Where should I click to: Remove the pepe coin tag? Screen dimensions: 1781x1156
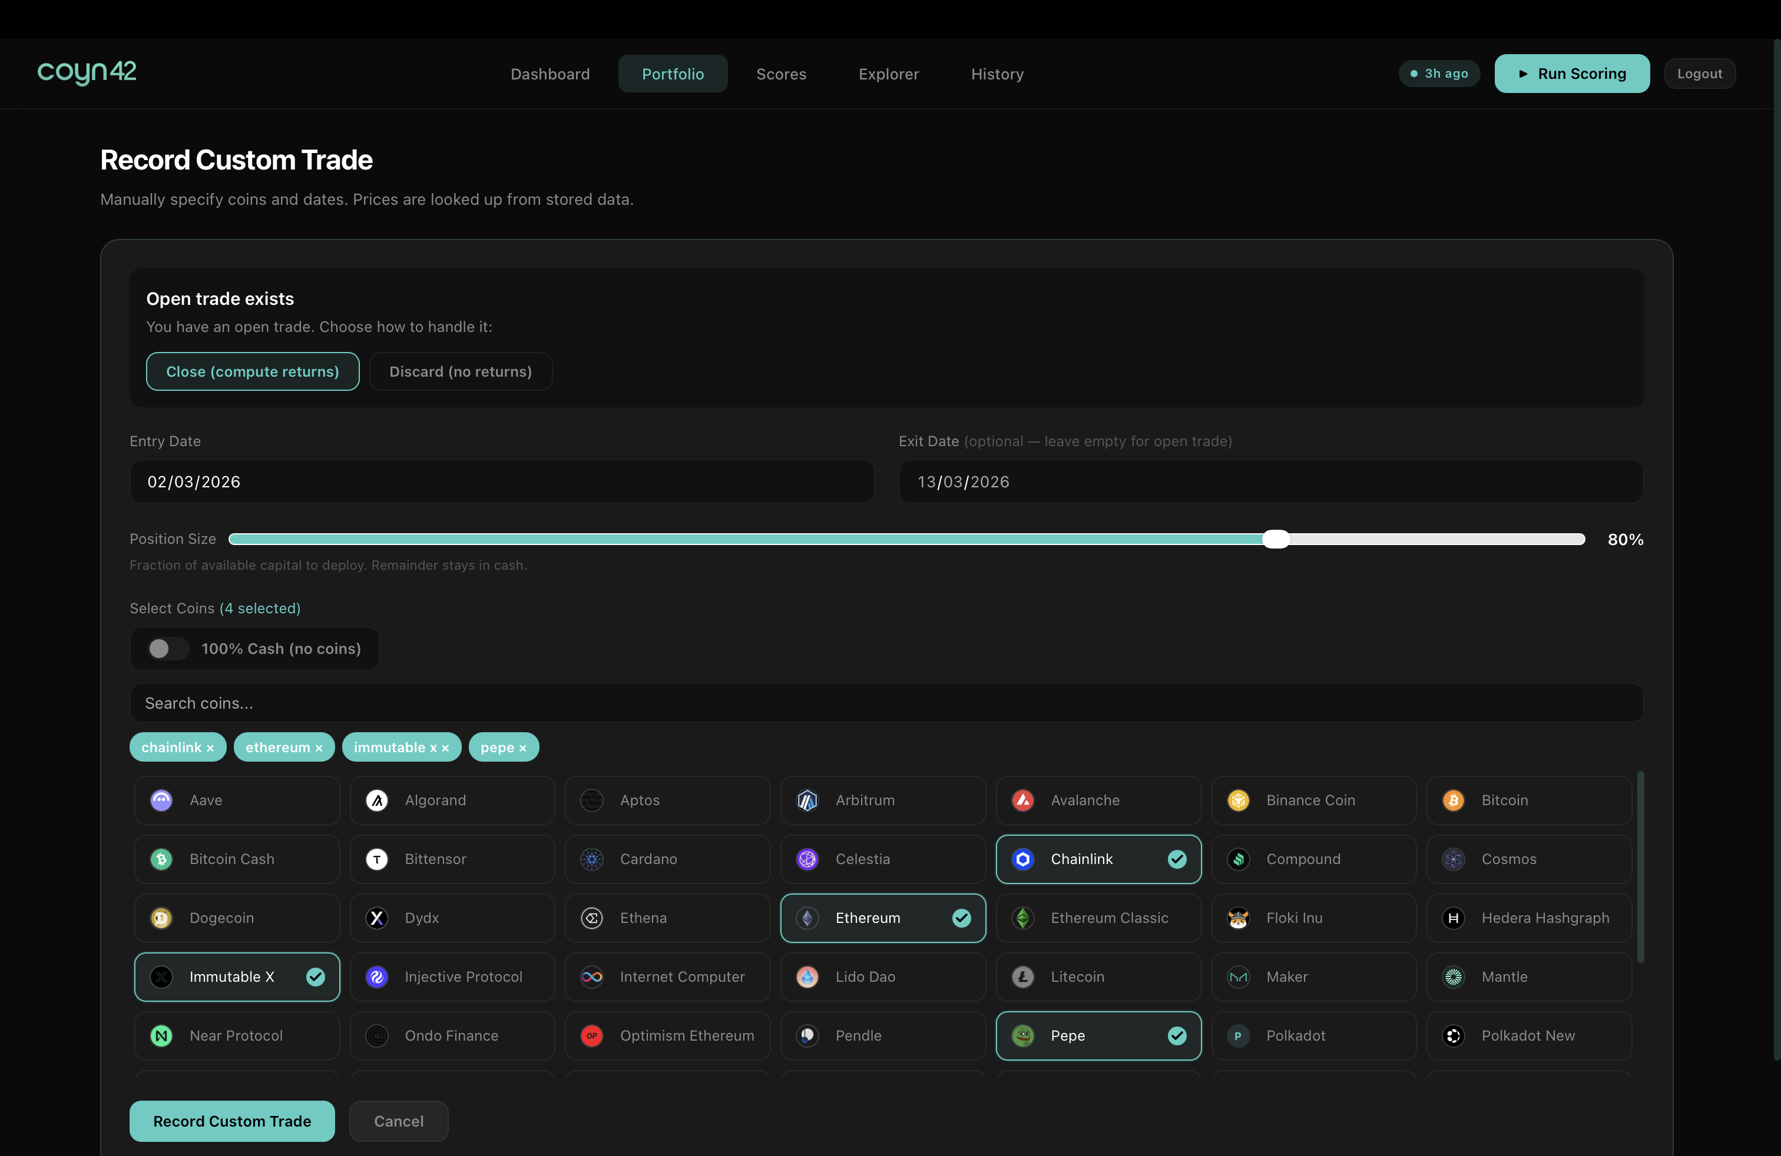coord(524,747)
